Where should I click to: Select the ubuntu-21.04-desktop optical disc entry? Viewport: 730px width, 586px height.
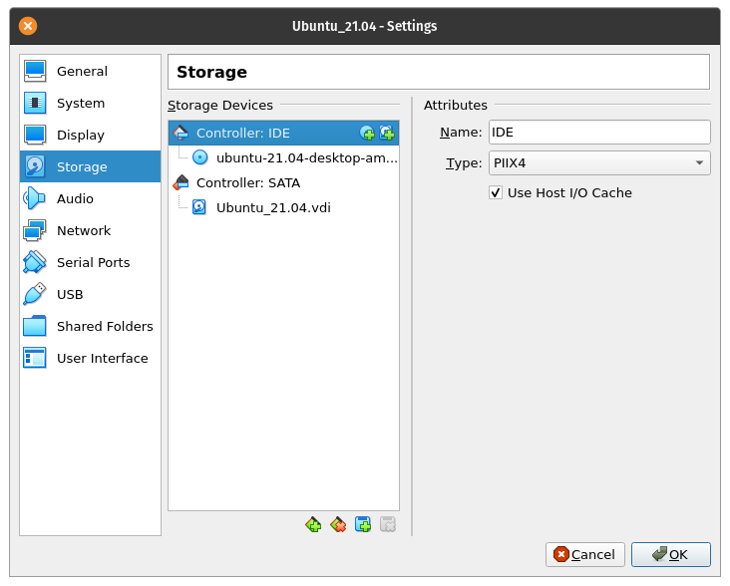tap(306, 157)
